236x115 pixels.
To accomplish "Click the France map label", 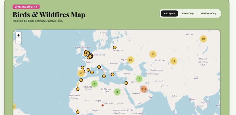I will coord(89,62).
